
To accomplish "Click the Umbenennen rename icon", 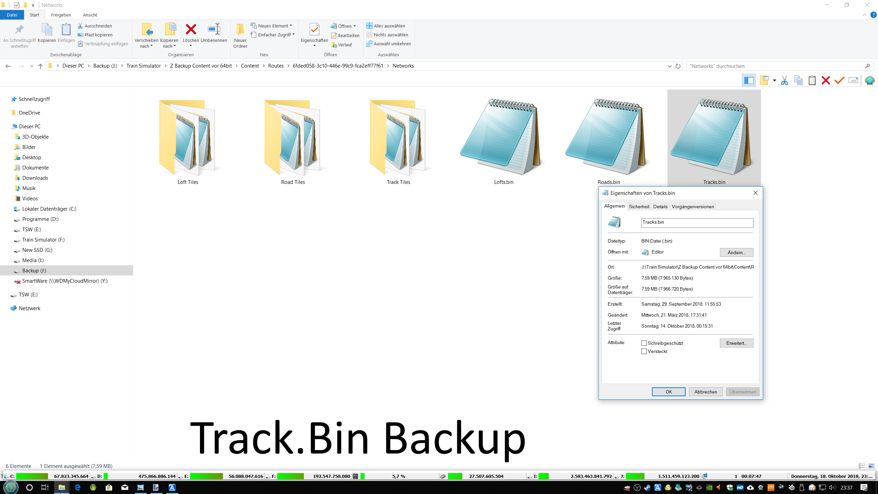I will click(x=214, y=30).
